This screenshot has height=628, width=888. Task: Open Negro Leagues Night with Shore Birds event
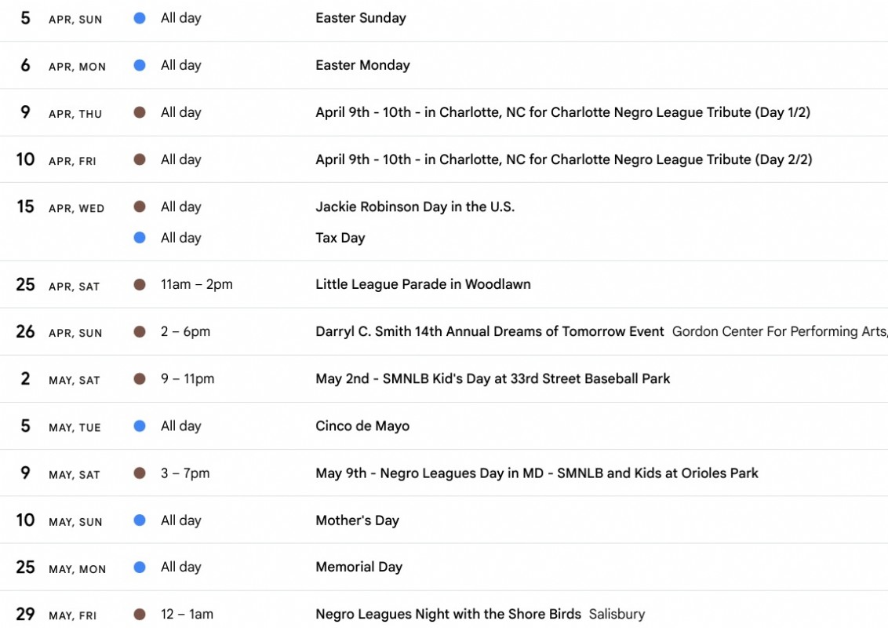pyautogui.click(x=448, y=614)
